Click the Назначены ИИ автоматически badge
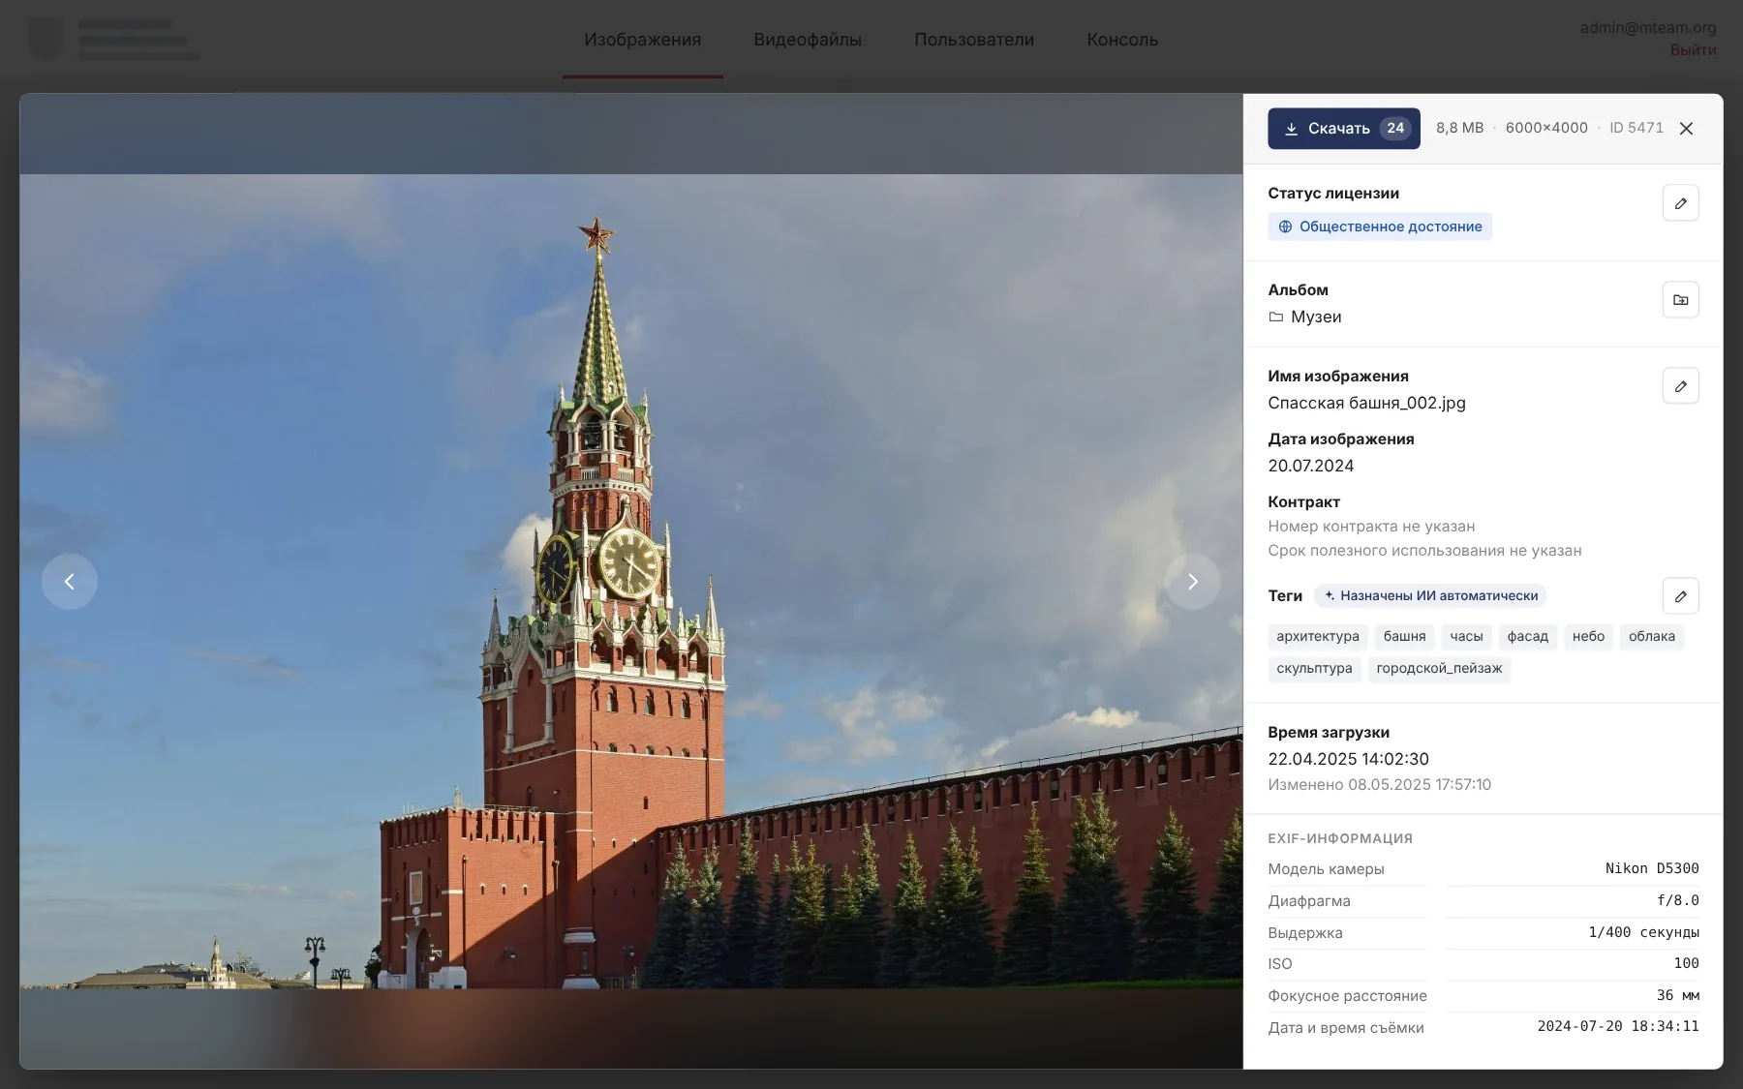This screenshot has height=1089, width=1743. (x=1430, y=596)
